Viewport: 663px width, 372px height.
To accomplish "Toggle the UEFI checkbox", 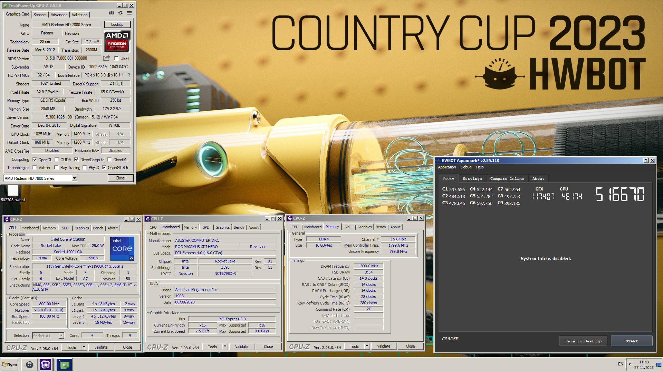I will click(116, 59).
